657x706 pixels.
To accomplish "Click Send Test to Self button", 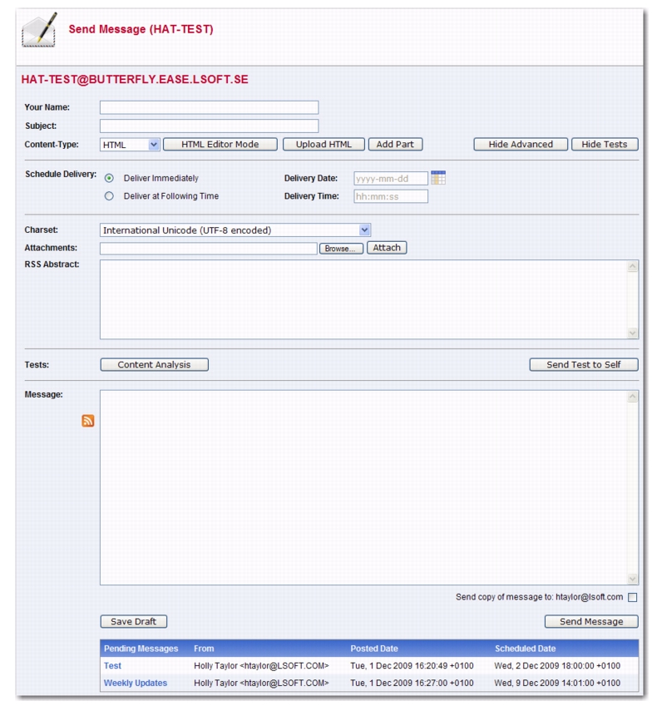I will (584, 365).
